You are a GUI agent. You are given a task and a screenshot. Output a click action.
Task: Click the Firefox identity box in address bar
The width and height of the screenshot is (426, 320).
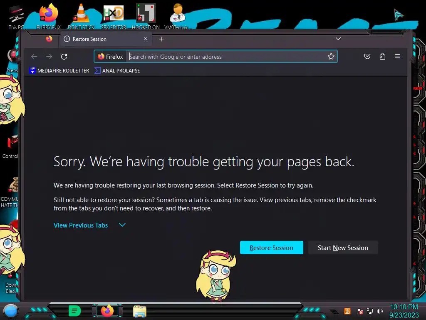click(110, 57)
